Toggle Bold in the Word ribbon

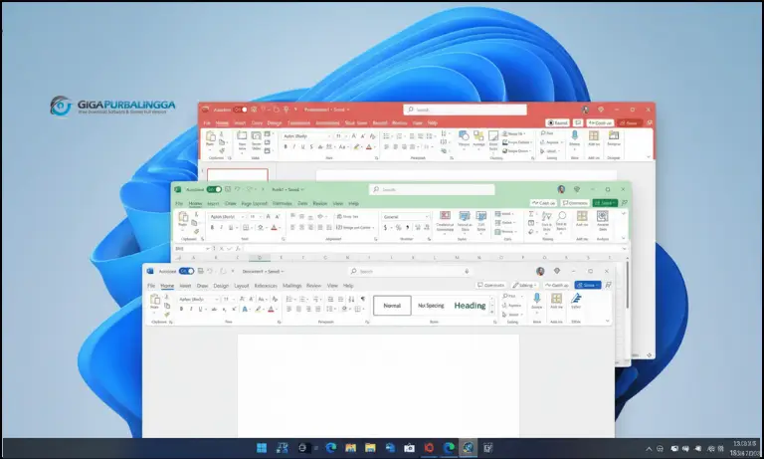181,309
